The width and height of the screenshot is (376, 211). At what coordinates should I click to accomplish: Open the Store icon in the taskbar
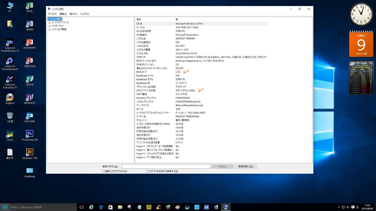111,207
